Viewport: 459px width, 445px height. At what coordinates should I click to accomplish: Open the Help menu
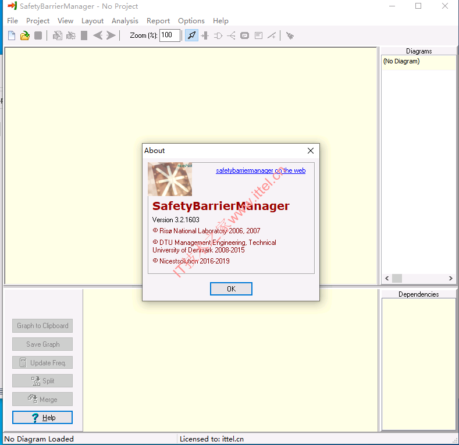click(220, 21)
